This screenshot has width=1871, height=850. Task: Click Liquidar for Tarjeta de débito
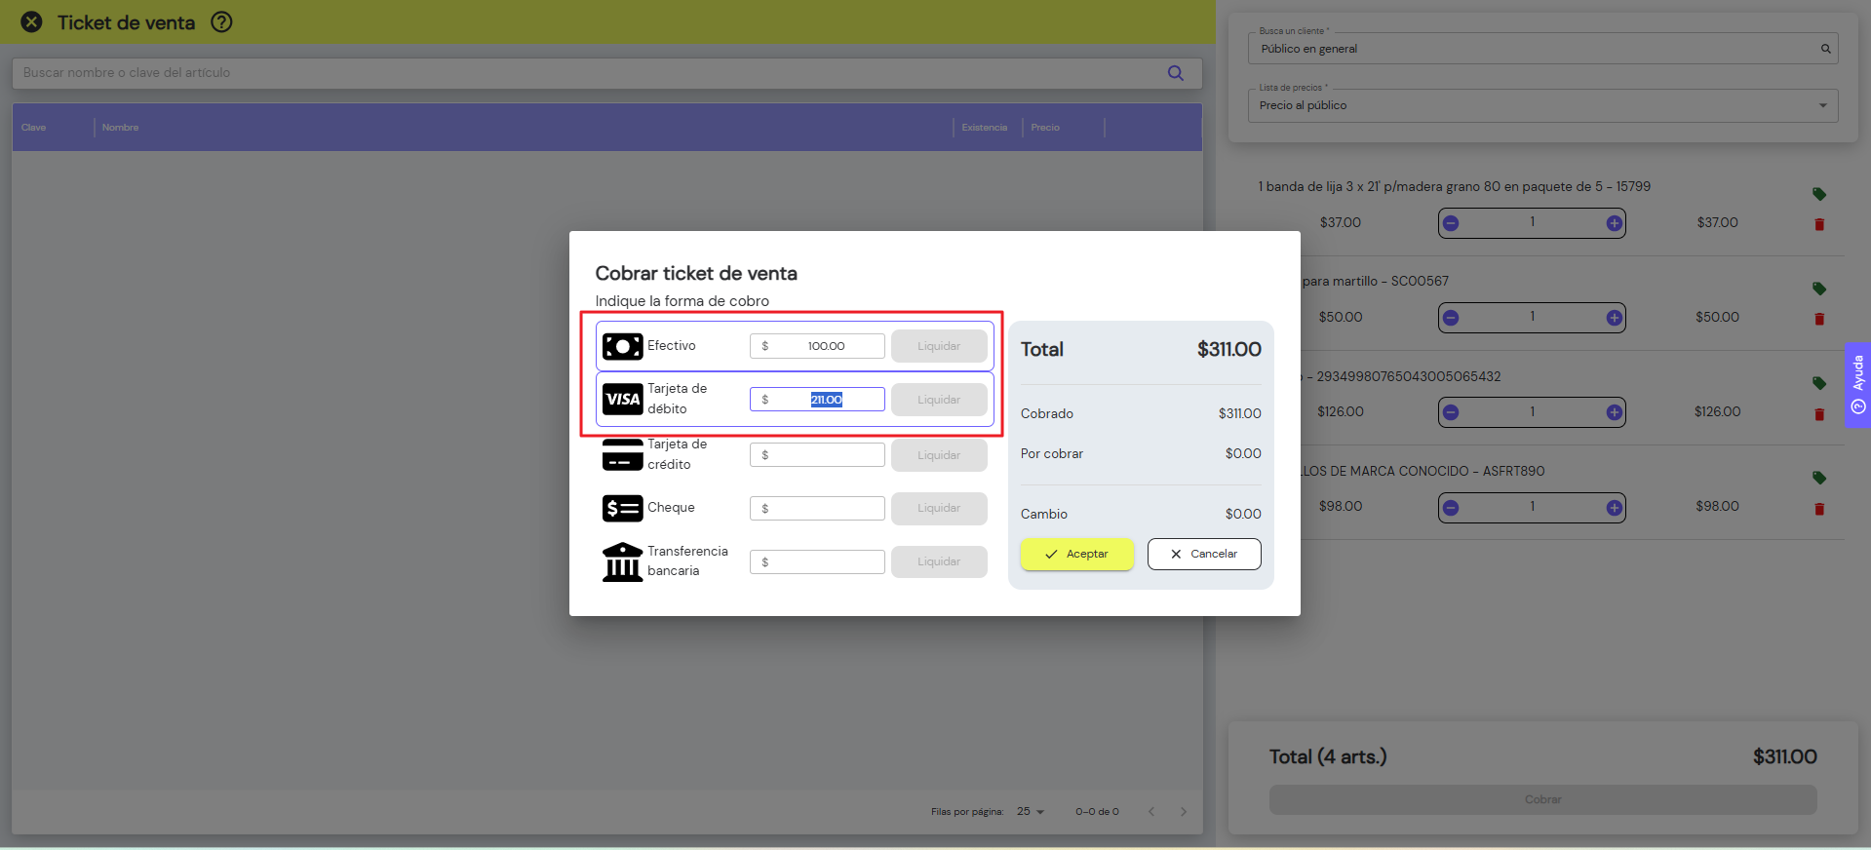tap(939, 400)
